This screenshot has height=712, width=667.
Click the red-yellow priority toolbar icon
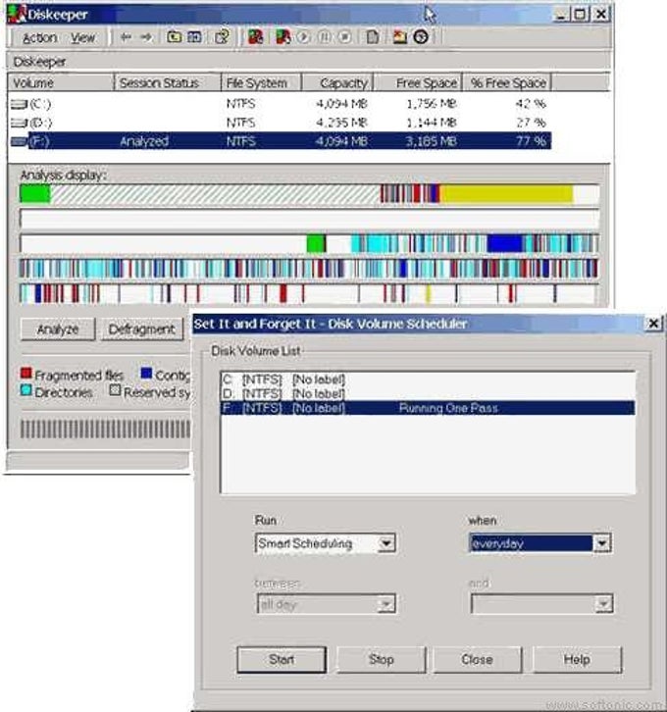pos(400,37)
